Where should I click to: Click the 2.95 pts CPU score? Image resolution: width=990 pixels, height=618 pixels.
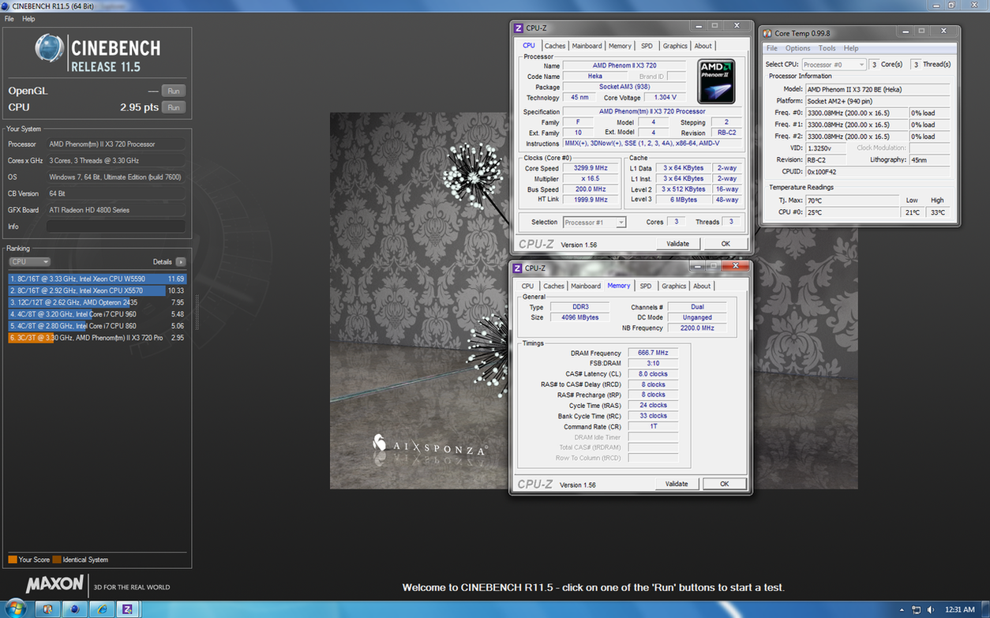139,107
